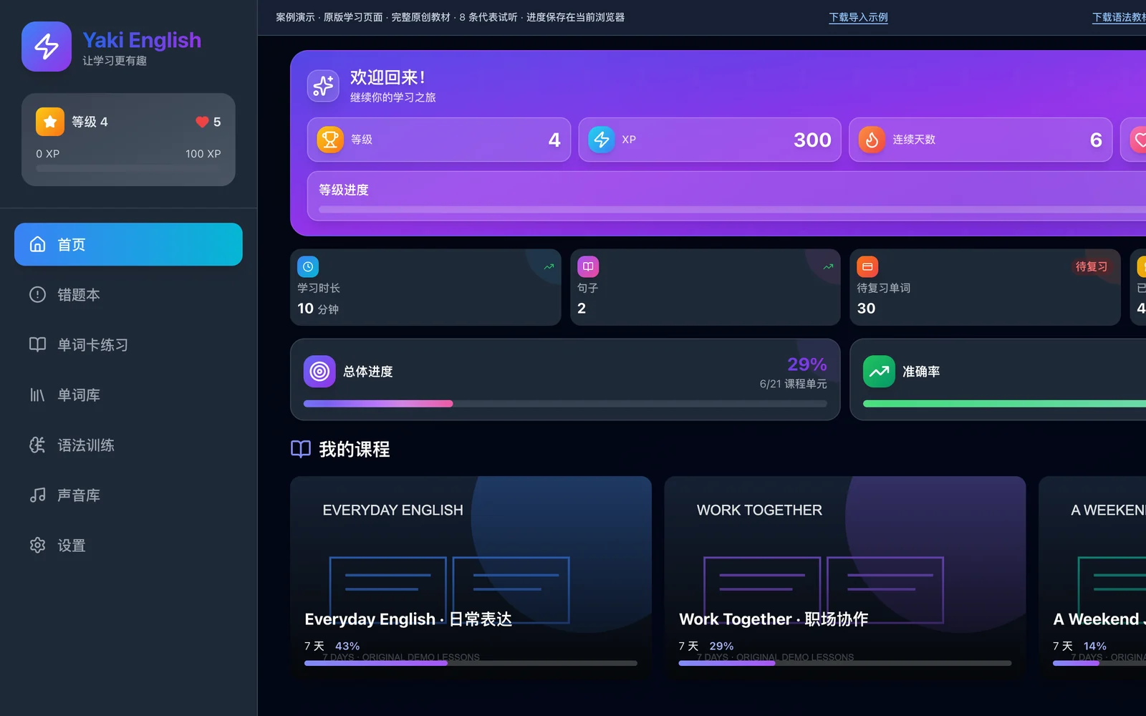1146x716 pixels.
Task: Click the red heart lives icon
Action: (x=202, y=122)
